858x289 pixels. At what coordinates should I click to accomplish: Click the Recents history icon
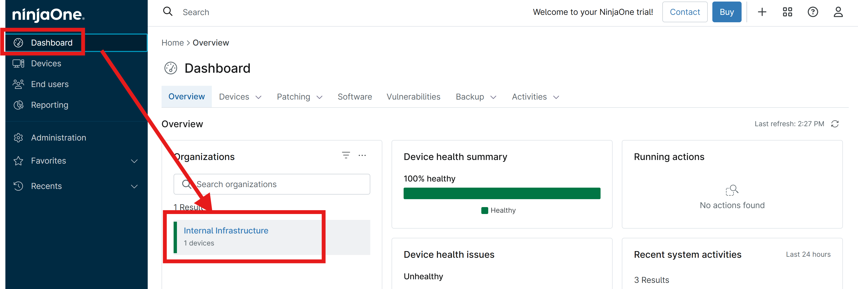(x=18, y=186)
